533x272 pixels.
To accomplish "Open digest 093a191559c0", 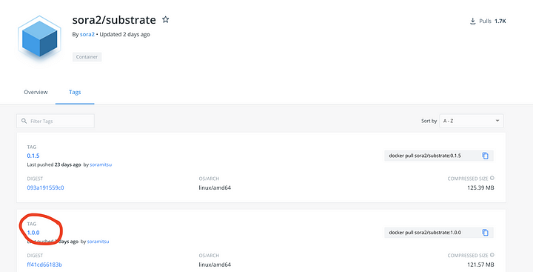I will tap(45, 188).
